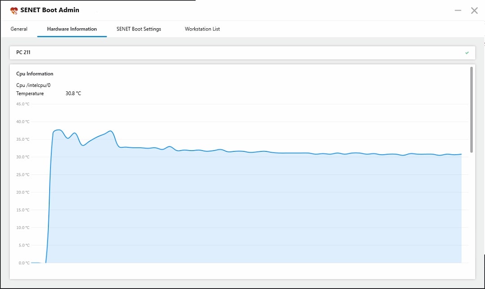This screenshot has height=289, width=485.
Task: Click the 30.8 °C temperature value
Action: pos(73,94)
